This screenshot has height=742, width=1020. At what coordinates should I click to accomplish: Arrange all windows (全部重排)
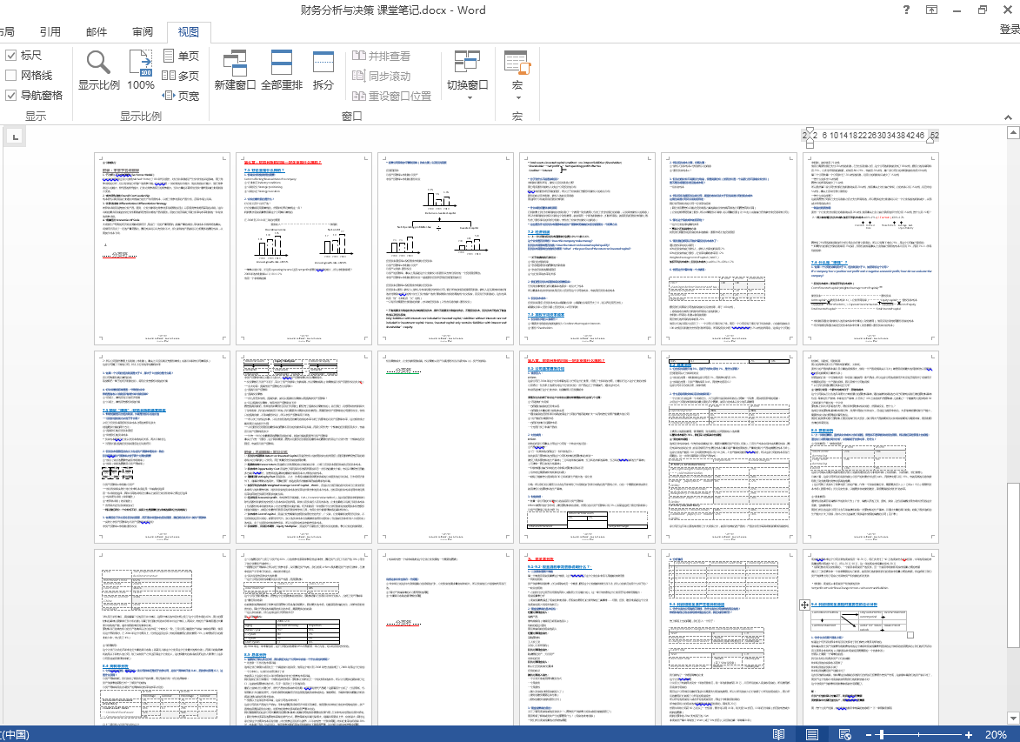[x=282, y=70]
